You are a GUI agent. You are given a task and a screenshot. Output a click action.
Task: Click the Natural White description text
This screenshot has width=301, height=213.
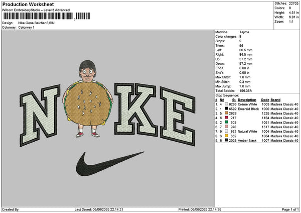coord(247,131)
